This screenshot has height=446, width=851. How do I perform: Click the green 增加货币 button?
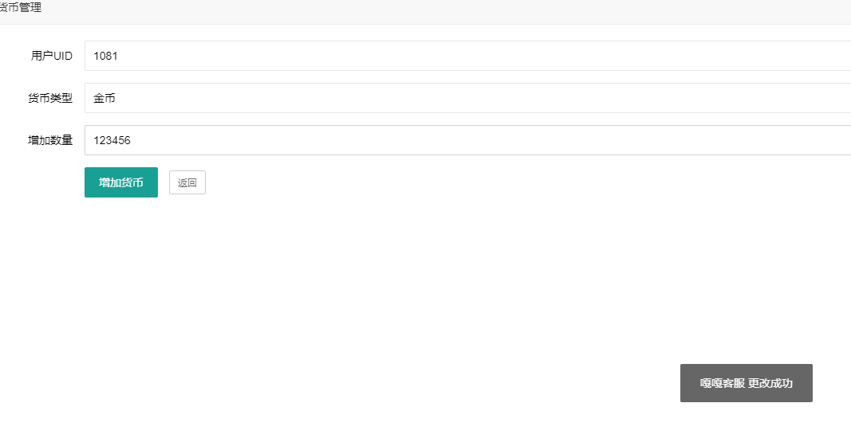tap(121, 182)
